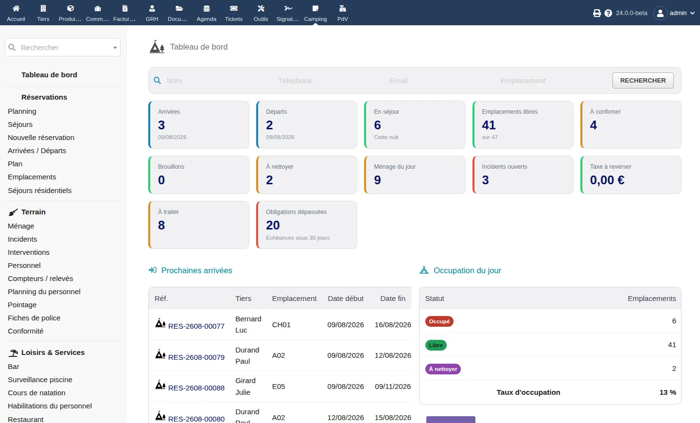Open the Camping top menu

tap(315, 13)
